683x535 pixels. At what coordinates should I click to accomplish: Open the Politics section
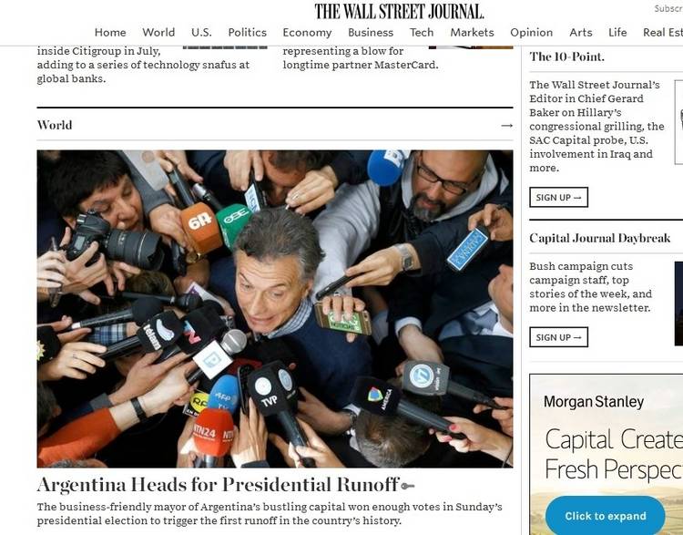click(x=247, y=33)
